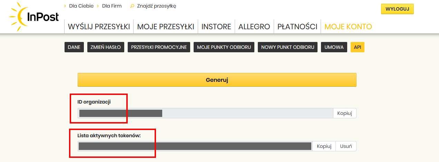439x162 pixels.
Task: Copy the ID organizacji with Kopiuj
Action: [344, 113]
